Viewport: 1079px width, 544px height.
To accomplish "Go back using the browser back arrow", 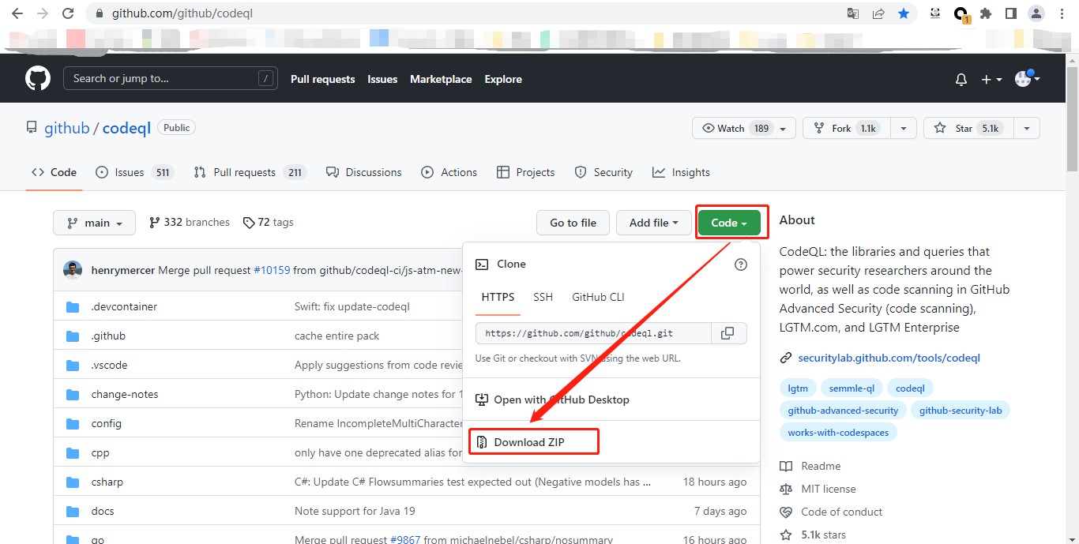I will tap(17, 13).
